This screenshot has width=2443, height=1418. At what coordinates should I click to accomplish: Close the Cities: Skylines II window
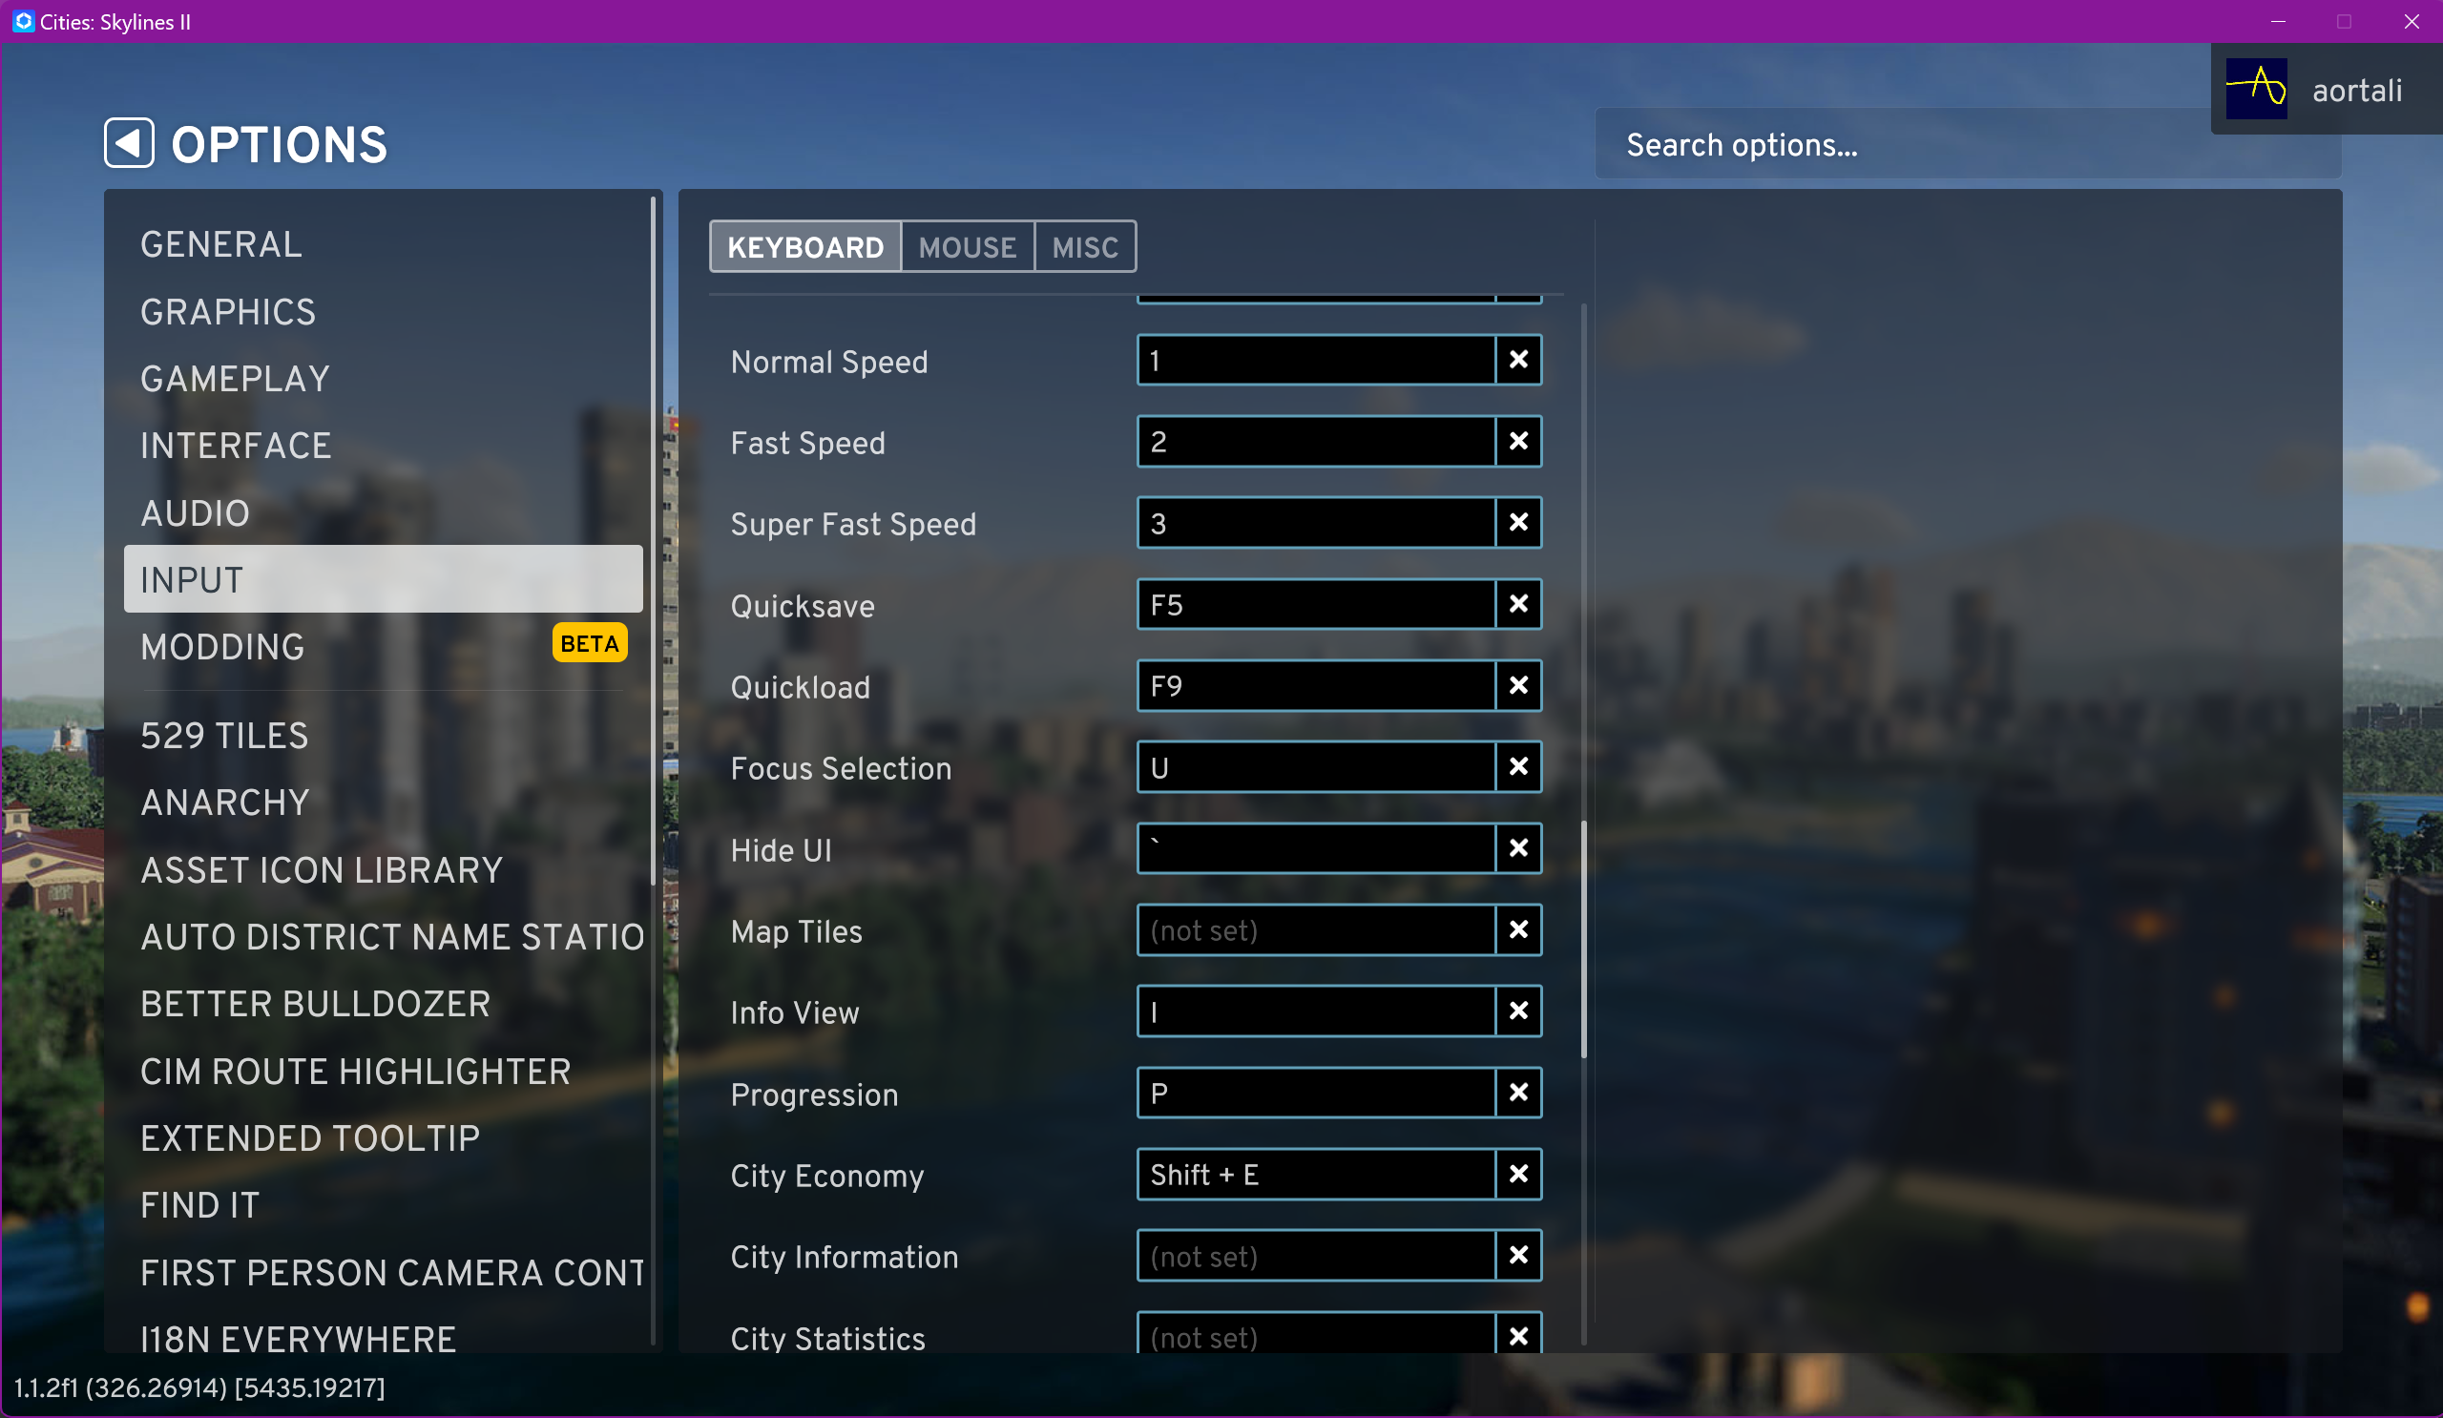tap(2411, 21)
